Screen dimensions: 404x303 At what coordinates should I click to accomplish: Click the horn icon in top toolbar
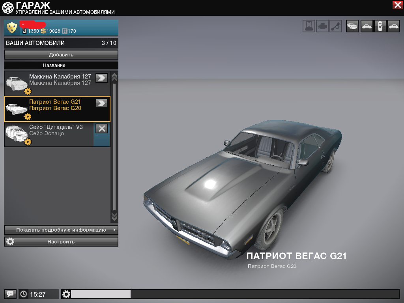(x=336, y=26)
